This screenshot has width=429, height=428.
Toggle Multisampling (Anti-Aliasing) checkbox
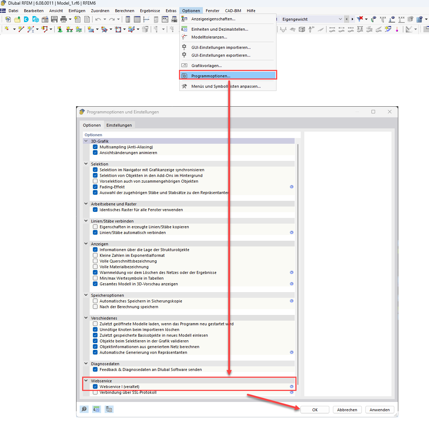(95, 147)
